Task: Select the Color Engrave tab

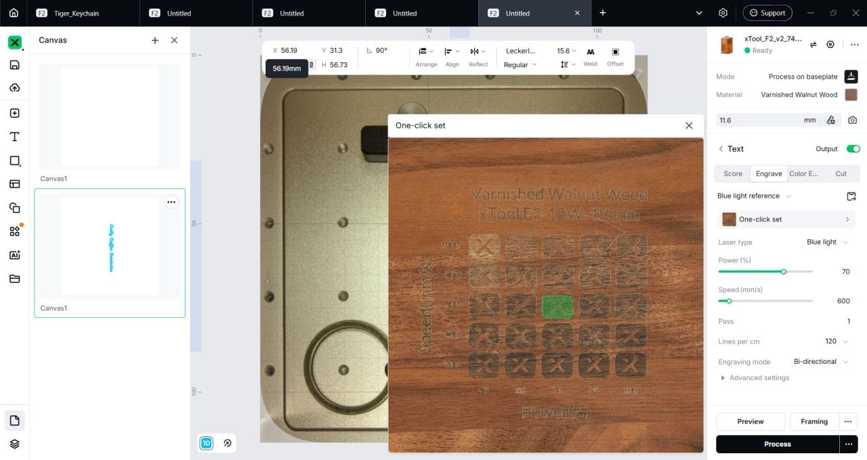Action: click(x=804, y=173)
